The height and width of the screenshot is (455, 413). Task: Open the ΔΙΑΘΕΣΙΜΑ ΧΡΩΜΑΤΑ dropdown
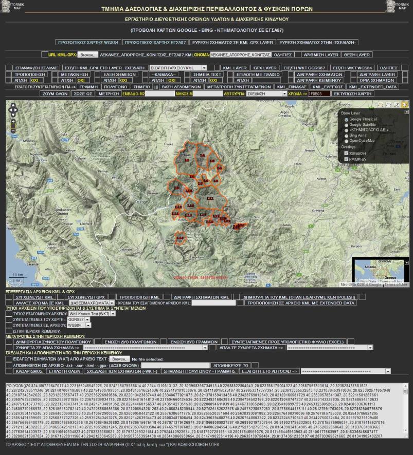[93, 302]
